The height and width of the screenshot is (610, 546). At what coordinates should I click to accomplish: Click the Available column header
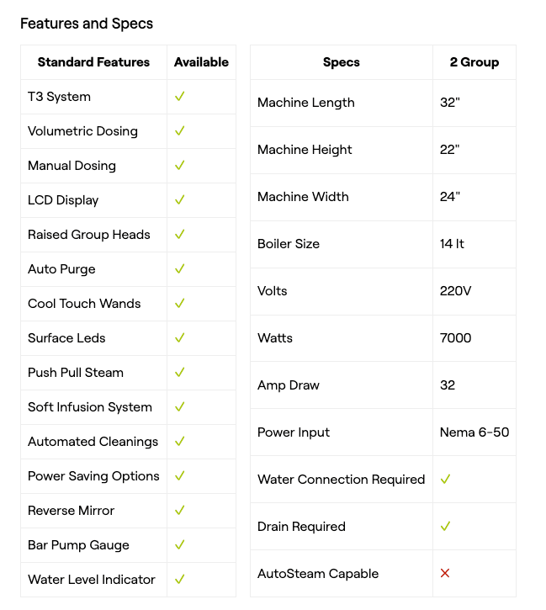pos(201,62)
